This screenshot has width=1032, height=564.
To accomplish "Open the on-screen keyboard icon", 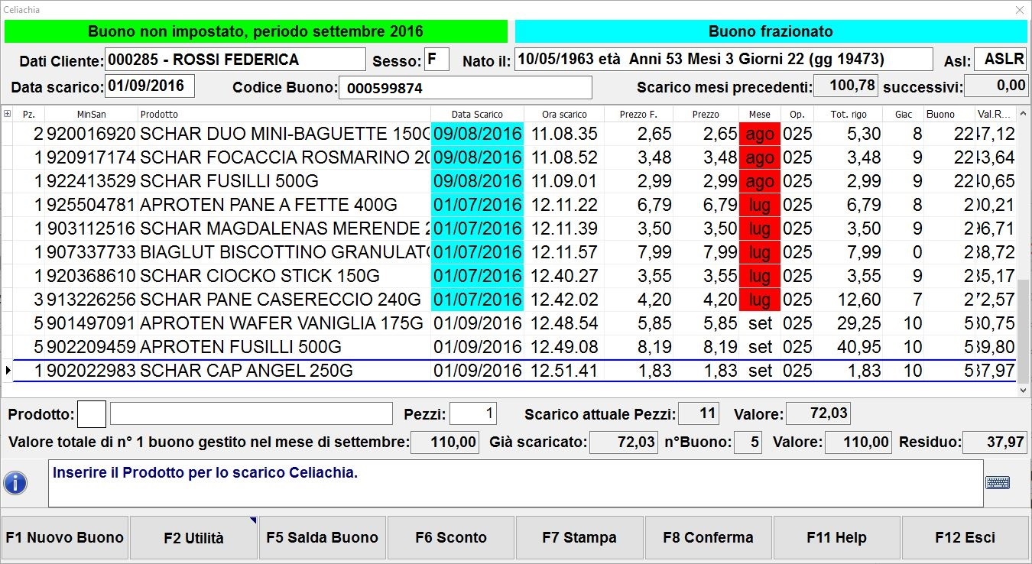I will [x=998, y=482].
